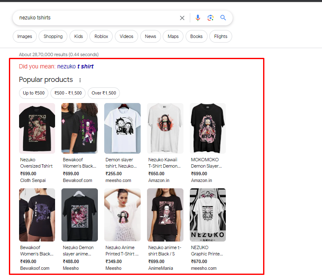Open Google Lens image search icon
Image resolution: width=322 pixels, height=277 pixels.
point(210,18)
